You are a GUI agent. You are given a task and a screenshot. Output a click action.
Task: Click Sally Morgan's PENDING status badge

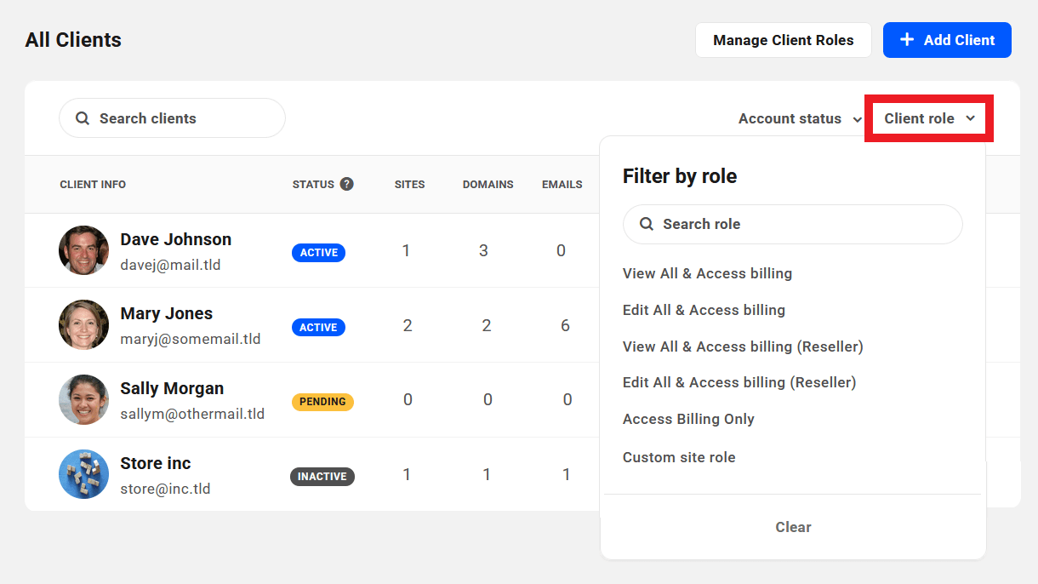coord(322,402)
